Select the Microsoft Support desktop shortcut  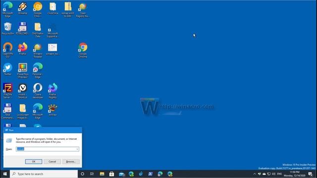(53, 30)
